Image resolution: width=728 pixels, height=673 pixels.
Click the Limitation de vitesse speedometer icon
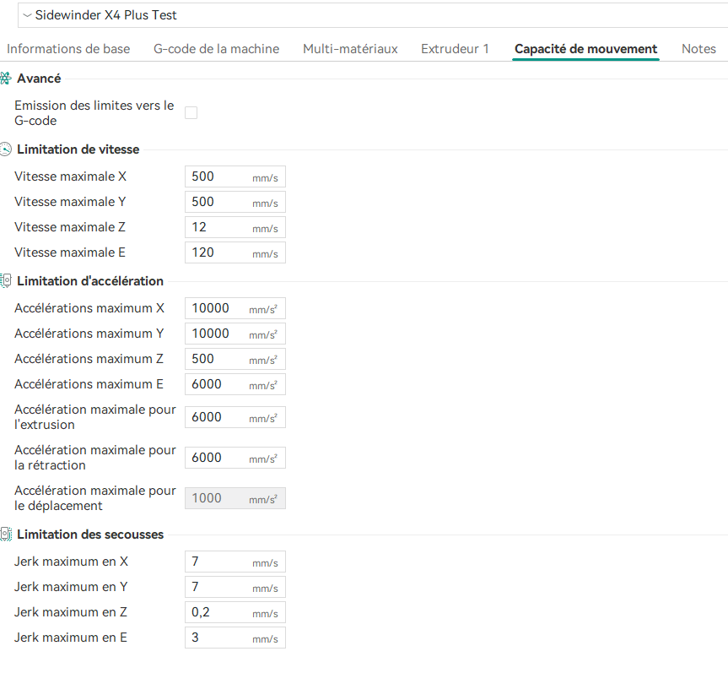pos(6,149)
